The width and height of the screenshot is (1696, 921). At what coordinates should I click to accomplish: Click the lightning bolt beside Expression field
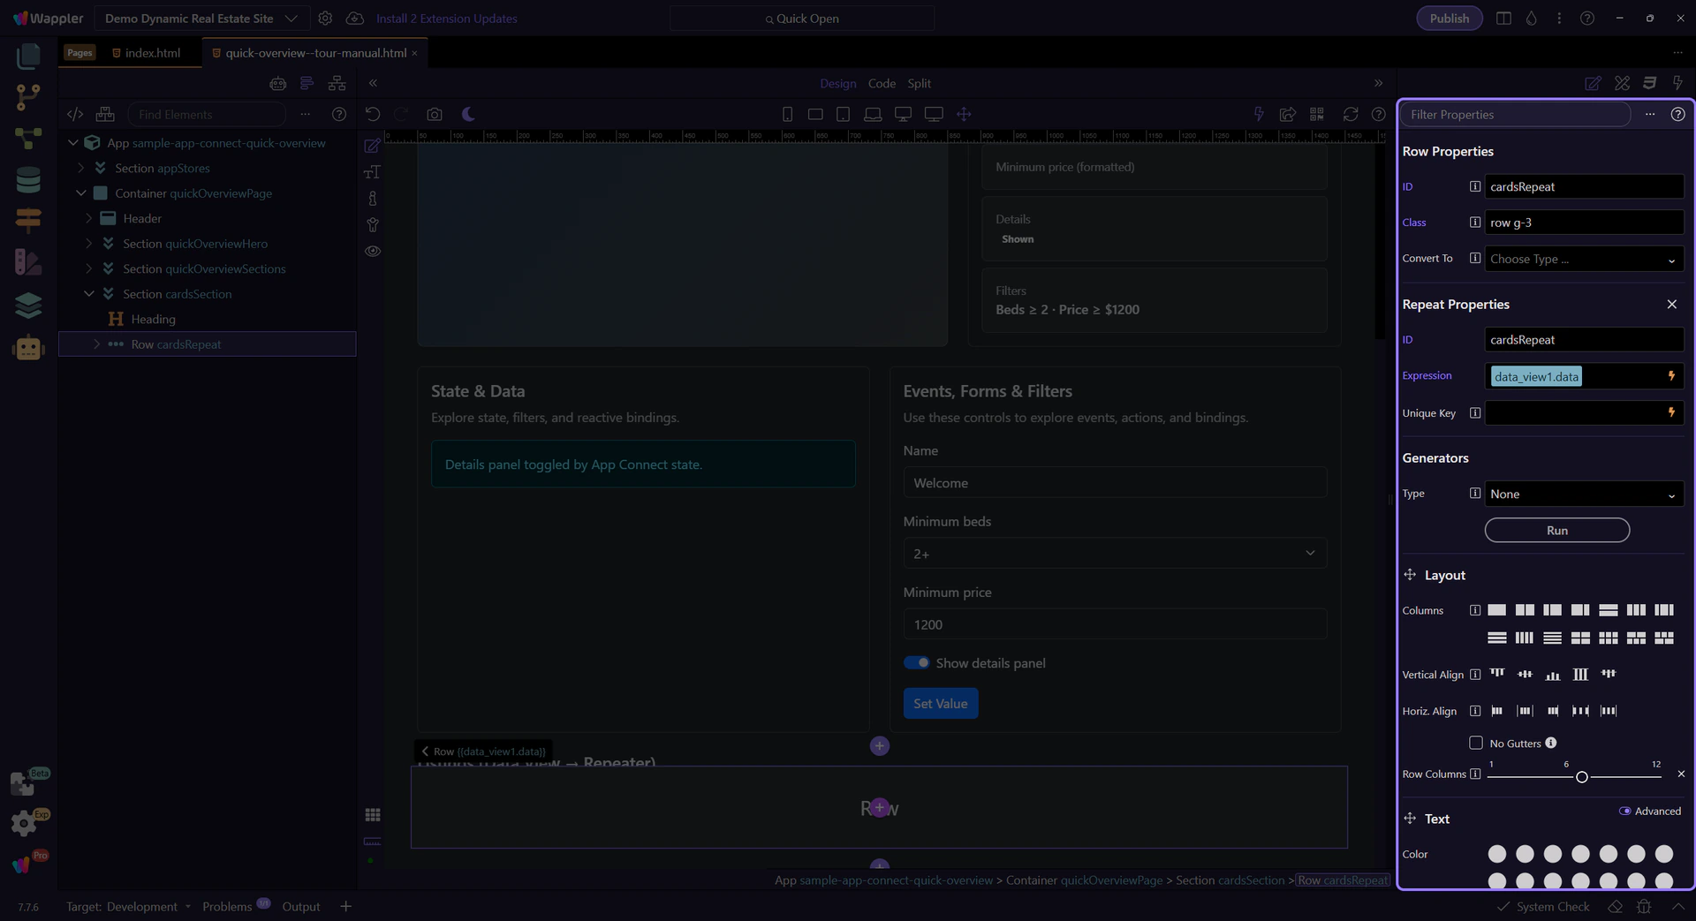1671,376
